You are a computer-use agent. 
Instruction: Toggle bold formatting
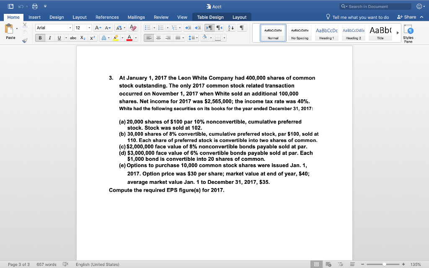click(x=39, y=38)
